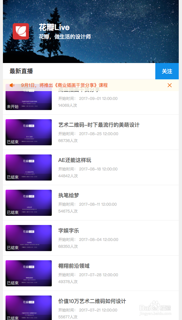Click the blue 关注 follow button
This screenshot has height=320, width=182.
[167, 71]
